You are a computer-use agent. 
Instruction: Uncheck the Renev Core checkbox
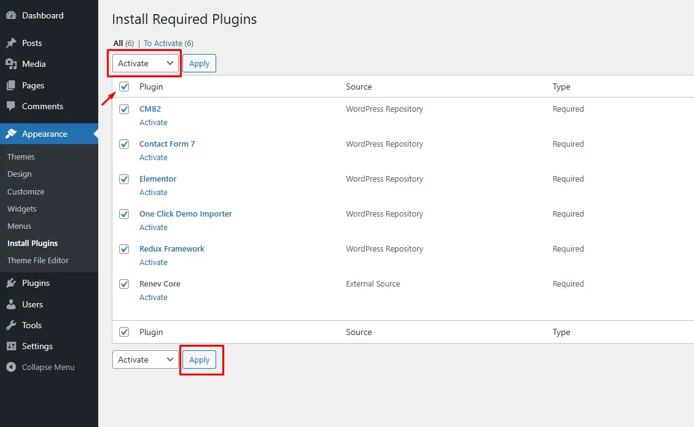click(125, 284)
